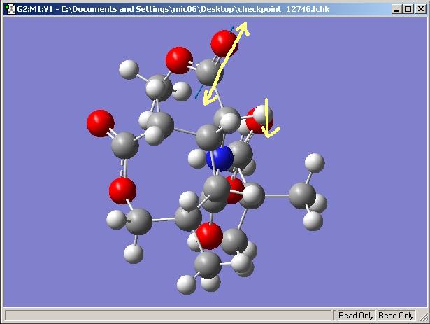Image resolution: width=430 pixels, height=324 pixels.
Task: Minimize the checkpoint_12746.fchk window
Action: 396,9
